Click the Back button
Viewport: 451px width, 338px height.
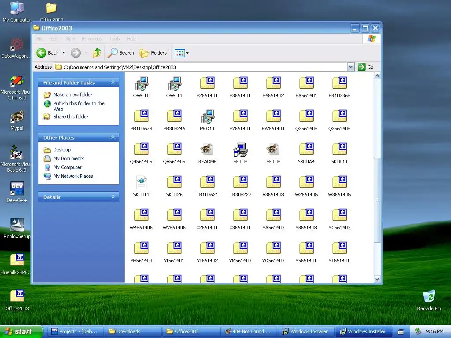[x=48, y=53]
